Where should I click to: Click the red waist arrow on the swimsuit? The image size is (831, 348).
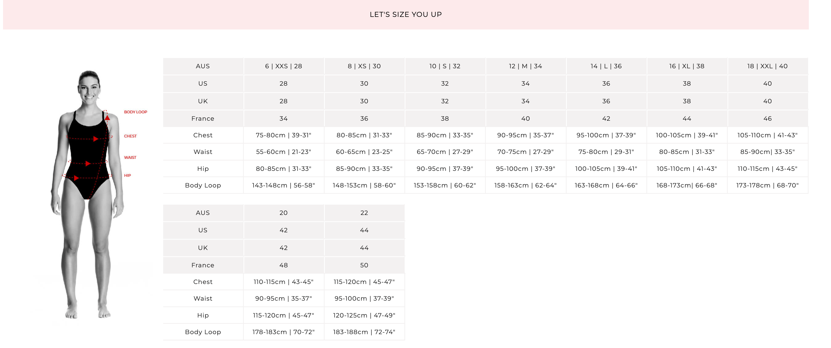[x=88, y=164]
